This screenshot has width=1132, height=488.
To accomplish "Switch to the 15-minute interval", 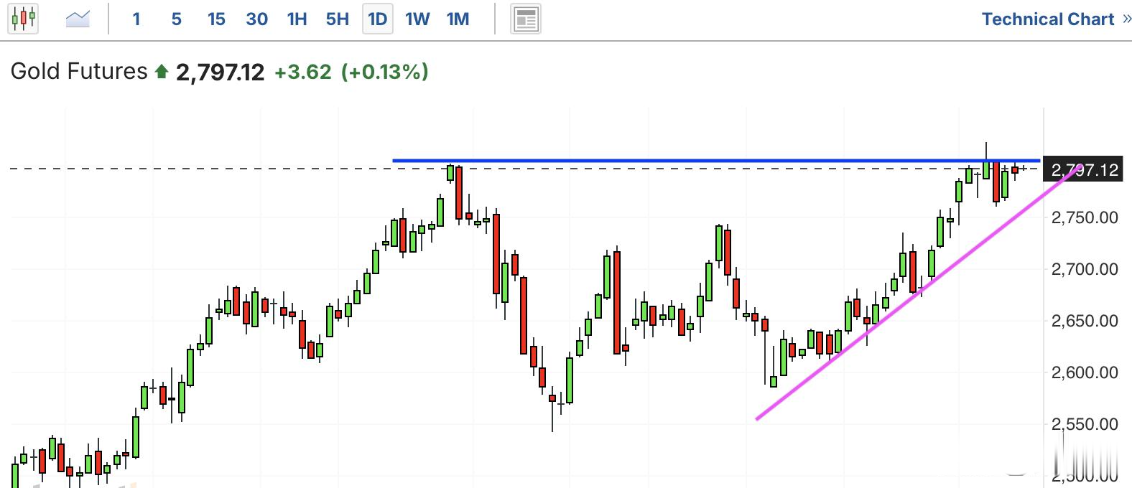I will (x=216, y=19).
